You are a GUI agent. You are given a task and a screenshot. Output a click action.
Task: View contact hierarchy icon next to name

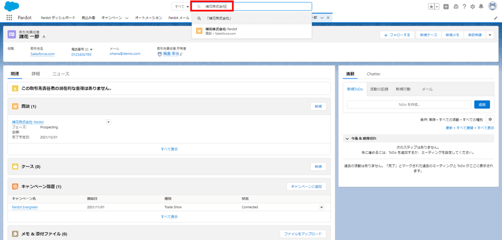click(x=44, y=37)
